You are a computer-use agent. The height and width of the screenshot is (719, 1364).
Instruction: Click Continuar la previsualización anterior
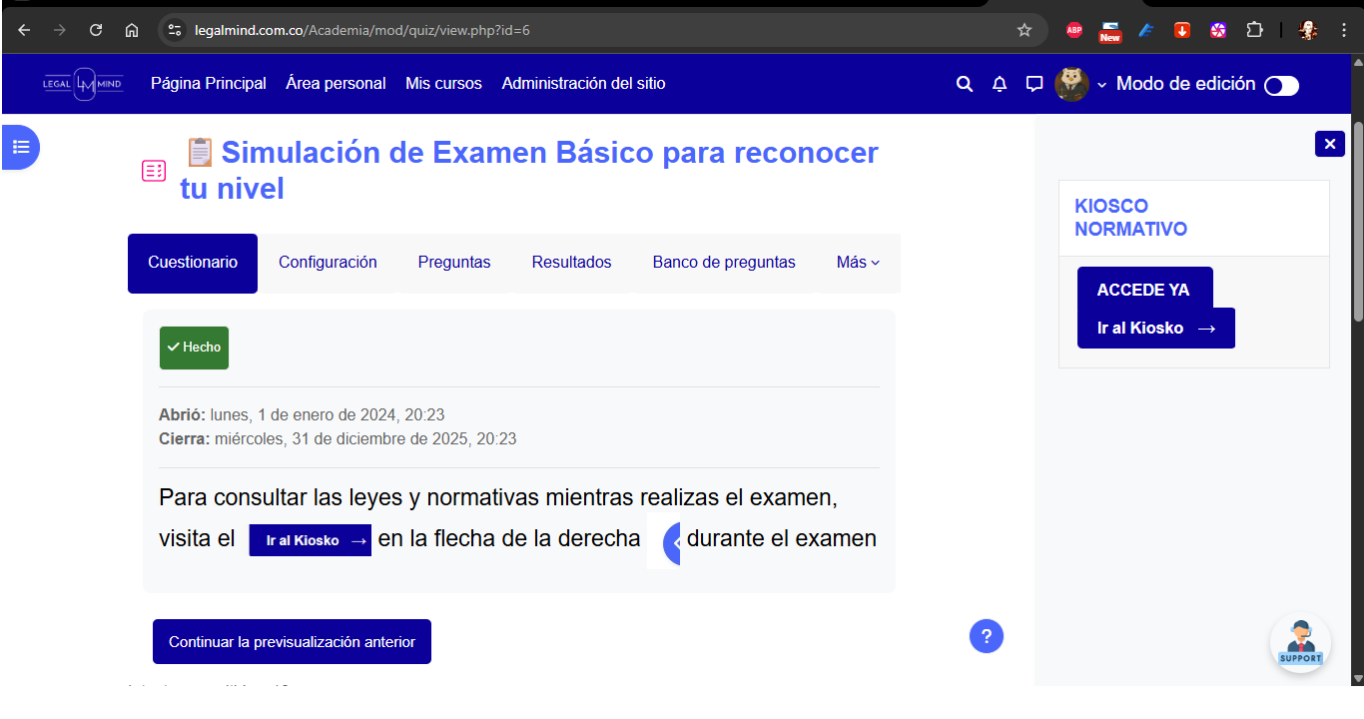[292, 642]
